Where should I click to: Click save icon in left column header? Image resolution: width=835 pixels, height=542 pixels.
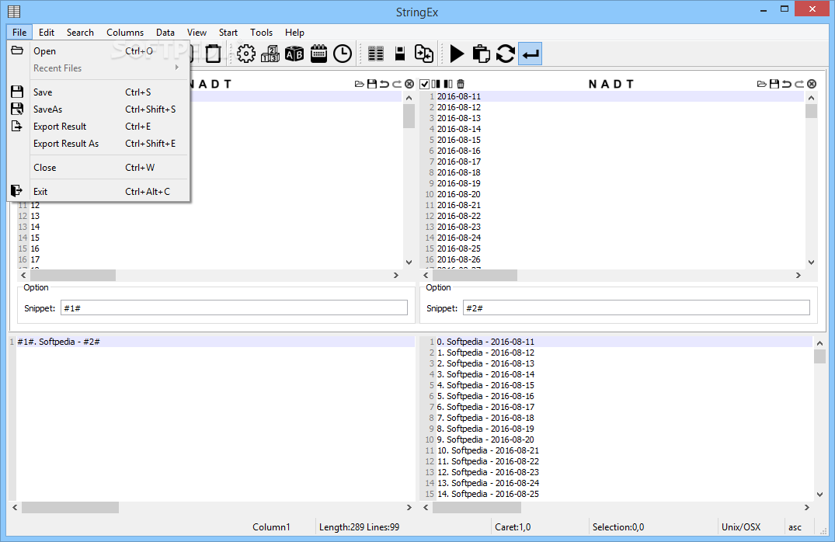pos(372,84)
